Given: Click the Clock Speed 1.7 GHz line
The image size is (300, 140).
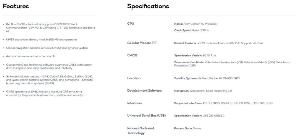Looking at the screenshot, I should tap(191, 30).
